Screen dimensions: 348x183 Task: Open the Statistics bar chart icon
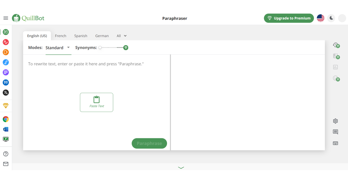click(x=336, y=67)
